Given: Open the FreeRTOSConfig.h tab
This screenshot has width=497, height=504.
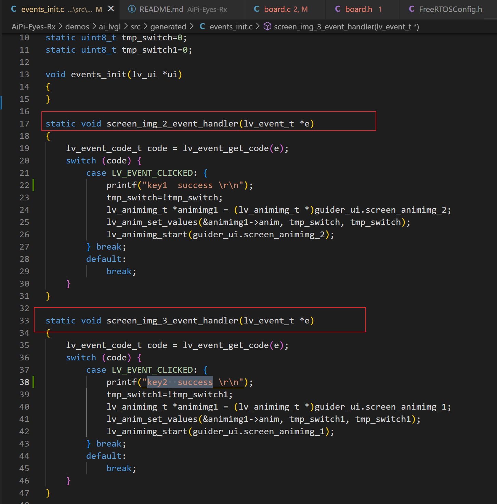Looking at the screenshot, I should click(448, 9).
